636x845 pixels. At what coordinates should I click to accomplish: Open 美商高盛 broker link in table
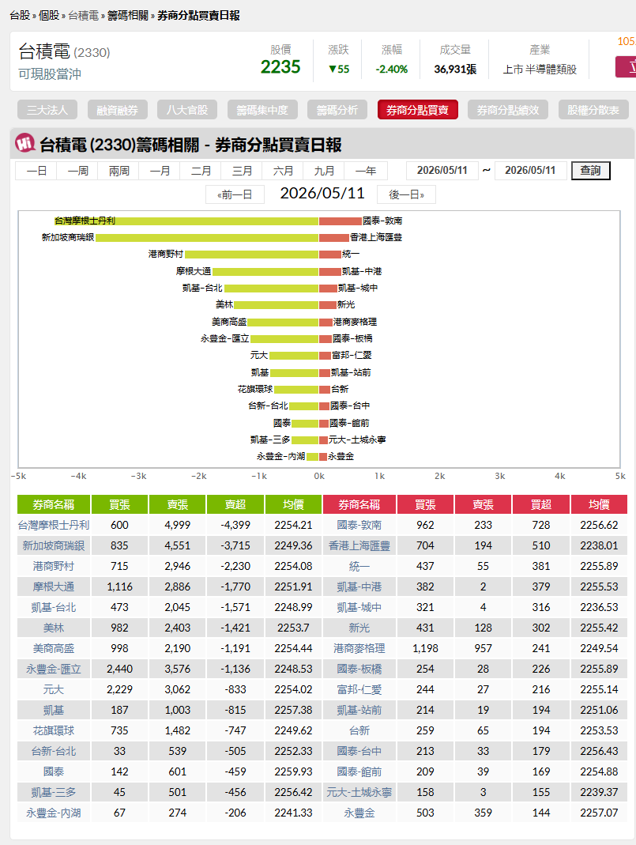[x=53, y=648]
